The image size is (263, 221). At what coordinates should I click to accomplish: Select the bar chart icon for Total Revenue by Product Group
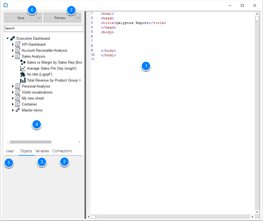point(23,80)
